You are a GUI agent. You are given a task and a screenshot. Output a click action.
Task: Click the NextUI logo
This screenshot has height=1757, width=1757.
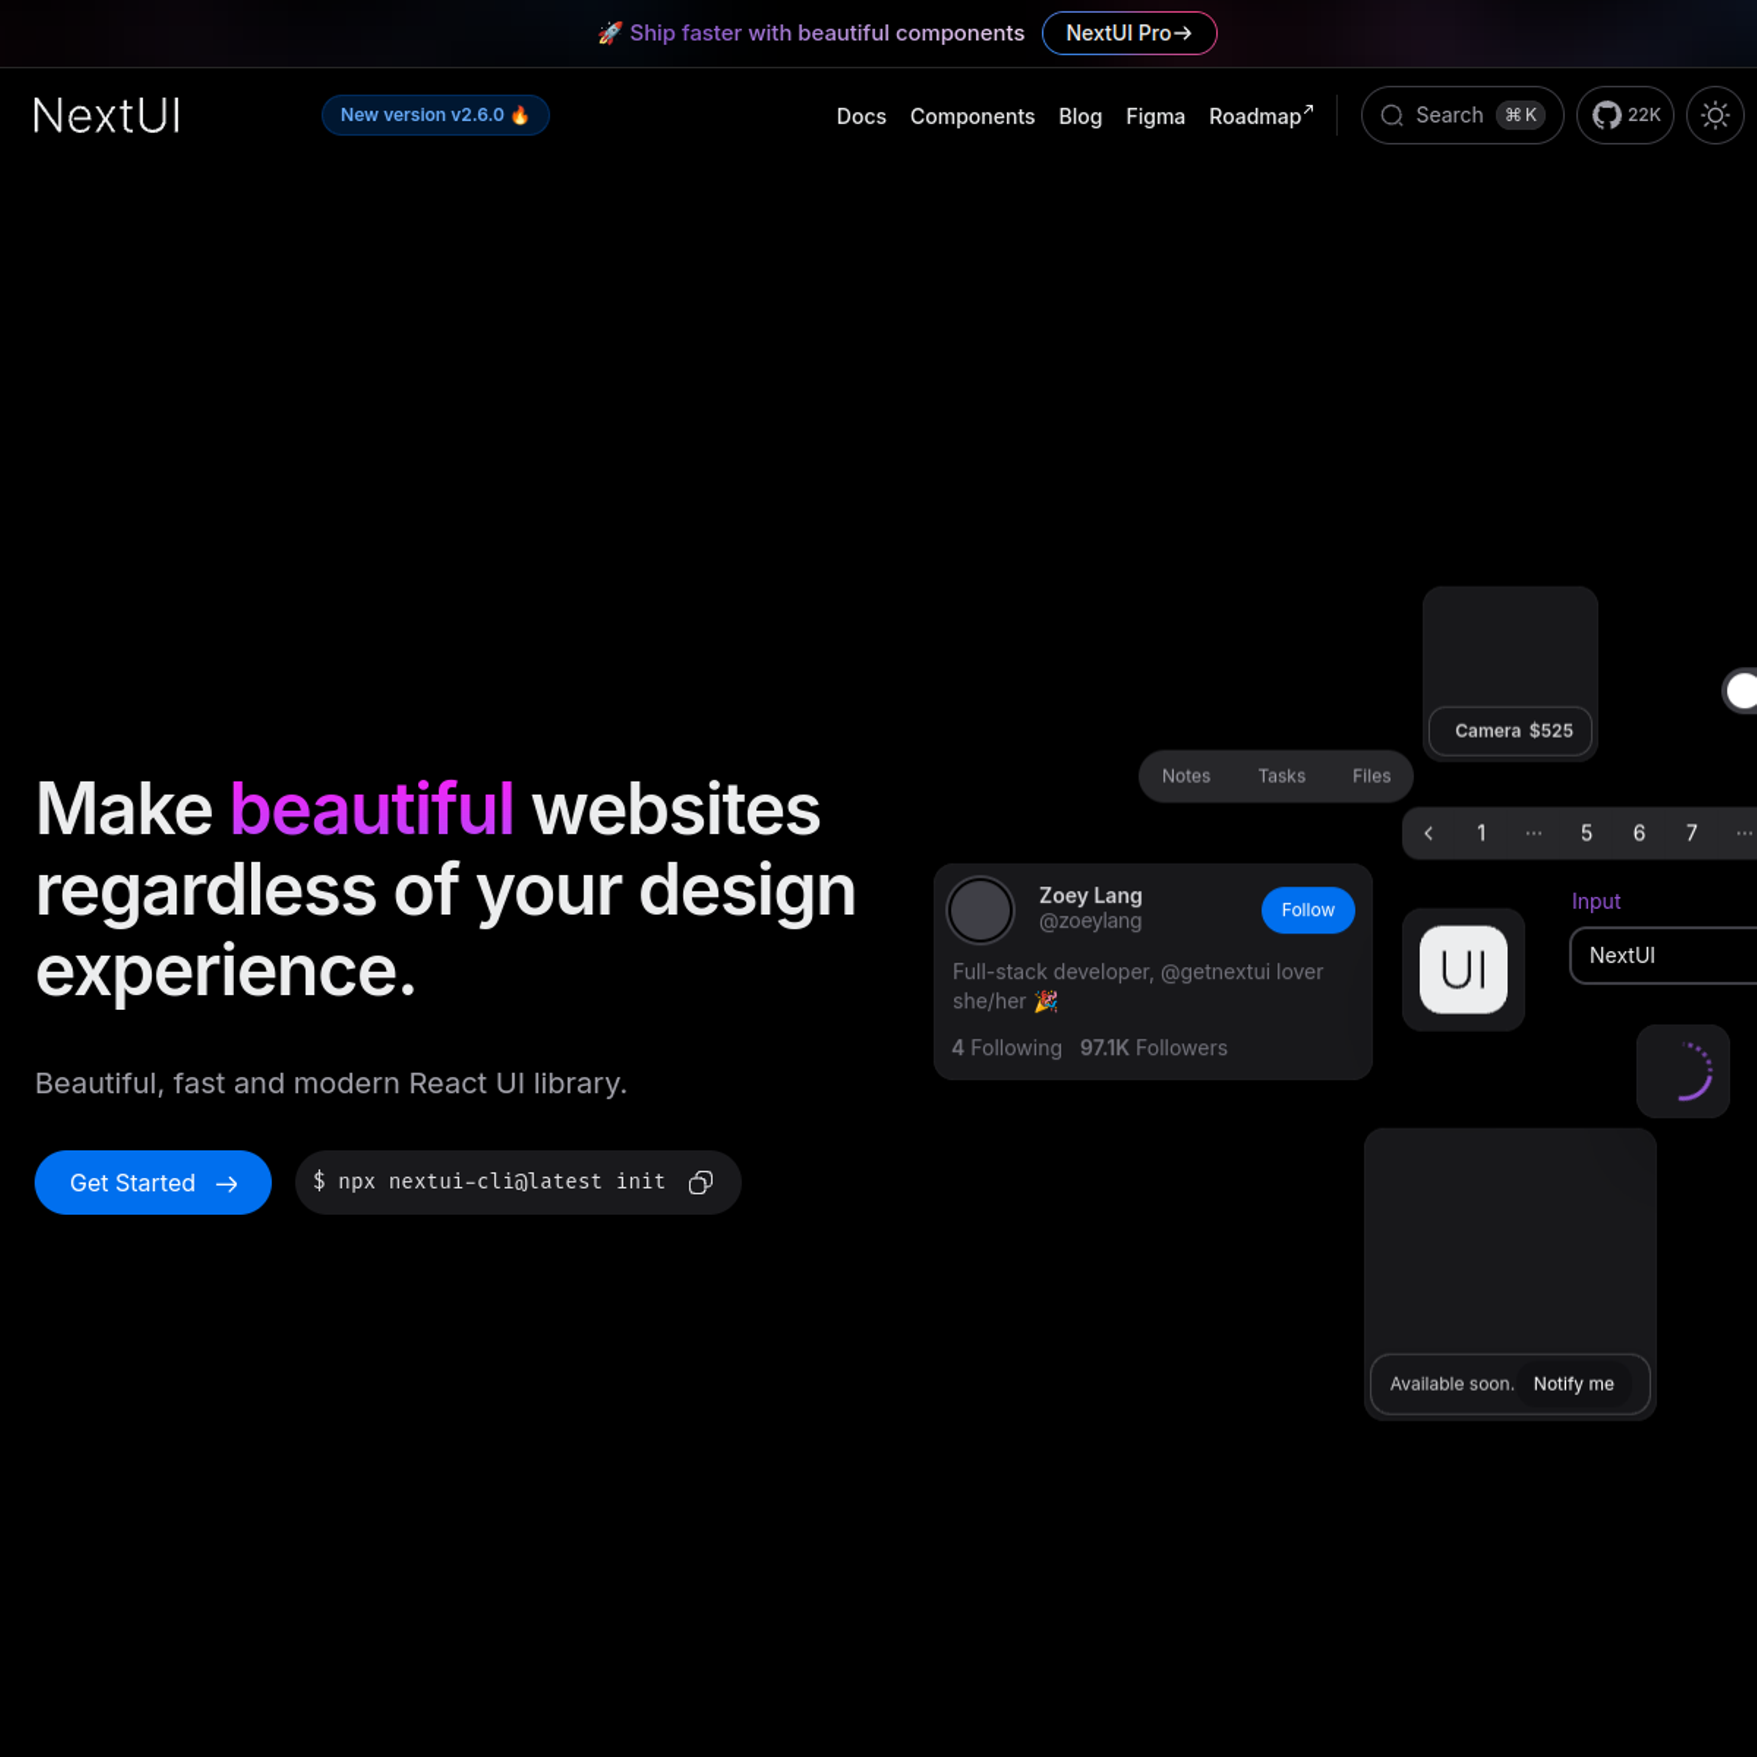107,115
